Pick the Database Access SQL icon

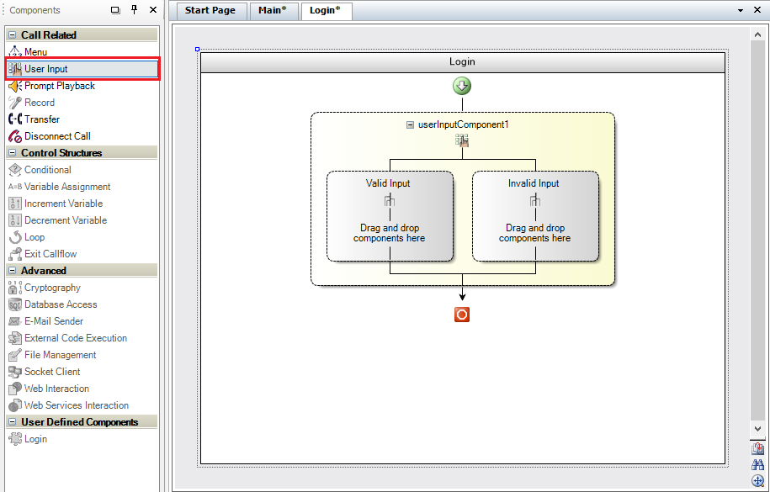pyautogui.click(x=15, y=304)
